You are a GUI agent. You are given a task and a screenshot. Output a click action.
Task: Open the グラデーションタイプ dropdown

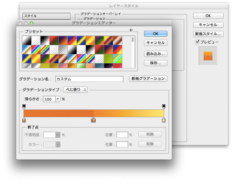click(x=76, y=90)
